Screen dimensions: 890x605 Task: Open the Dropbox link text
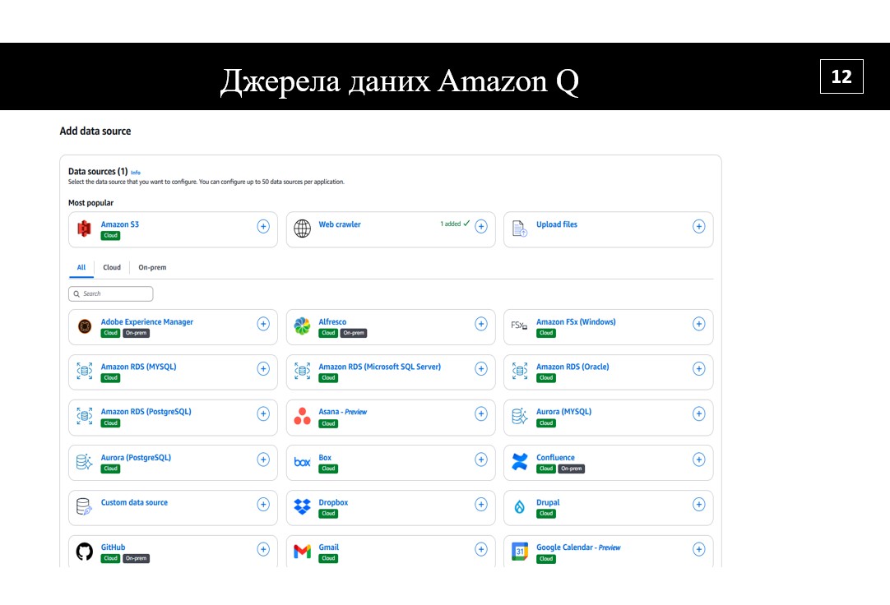tap(333, 502)
